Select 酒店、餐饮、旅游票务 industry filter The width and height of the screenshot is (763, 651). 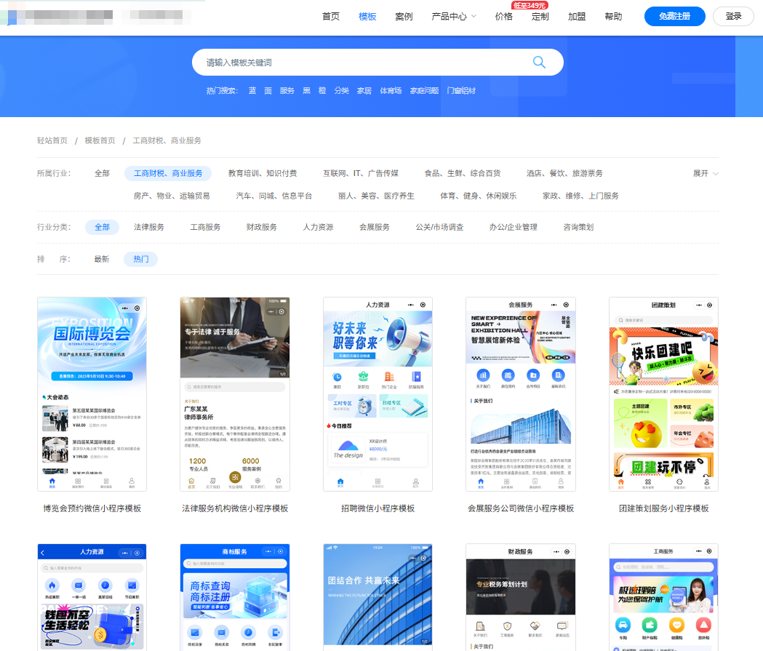[x=564, y=173]
